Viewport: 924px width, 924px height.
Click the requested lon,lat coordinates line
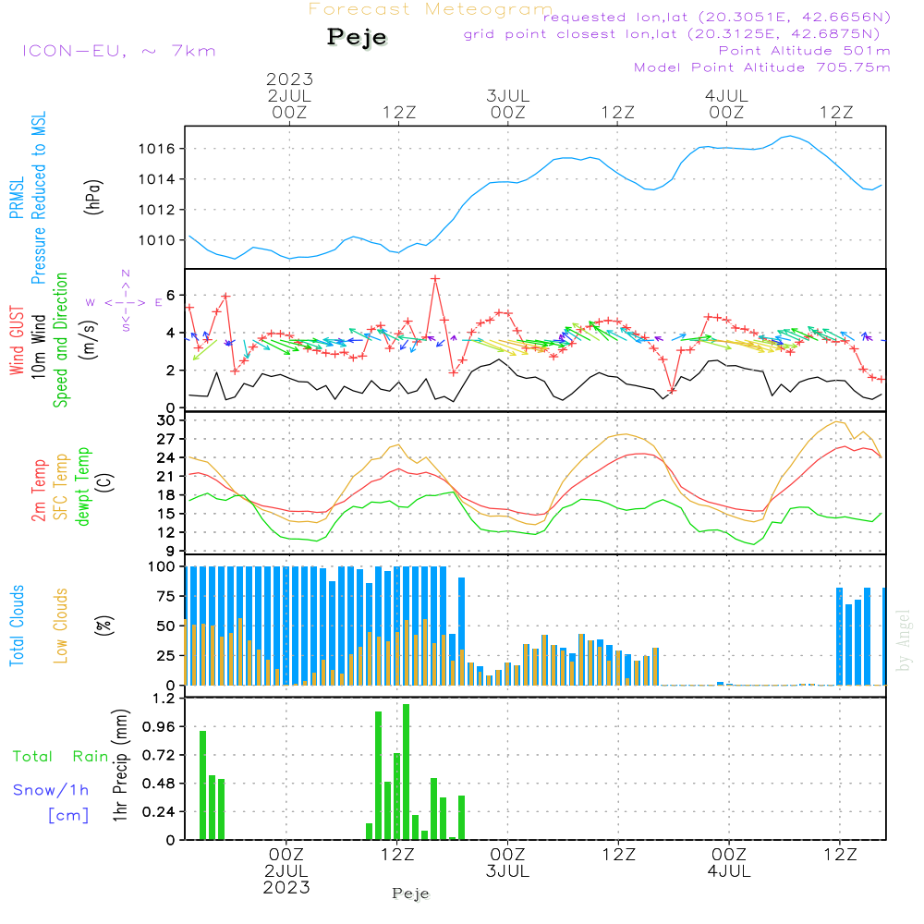717,17
